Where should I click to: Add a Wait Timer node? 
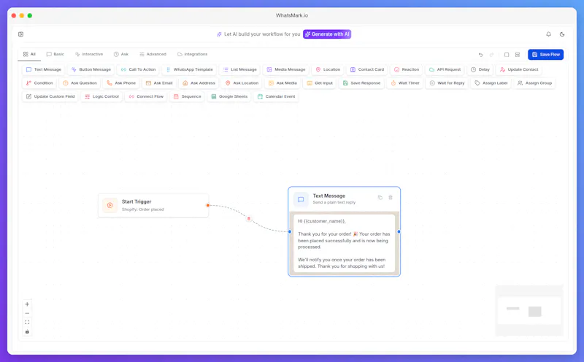(x=405, y=83)
